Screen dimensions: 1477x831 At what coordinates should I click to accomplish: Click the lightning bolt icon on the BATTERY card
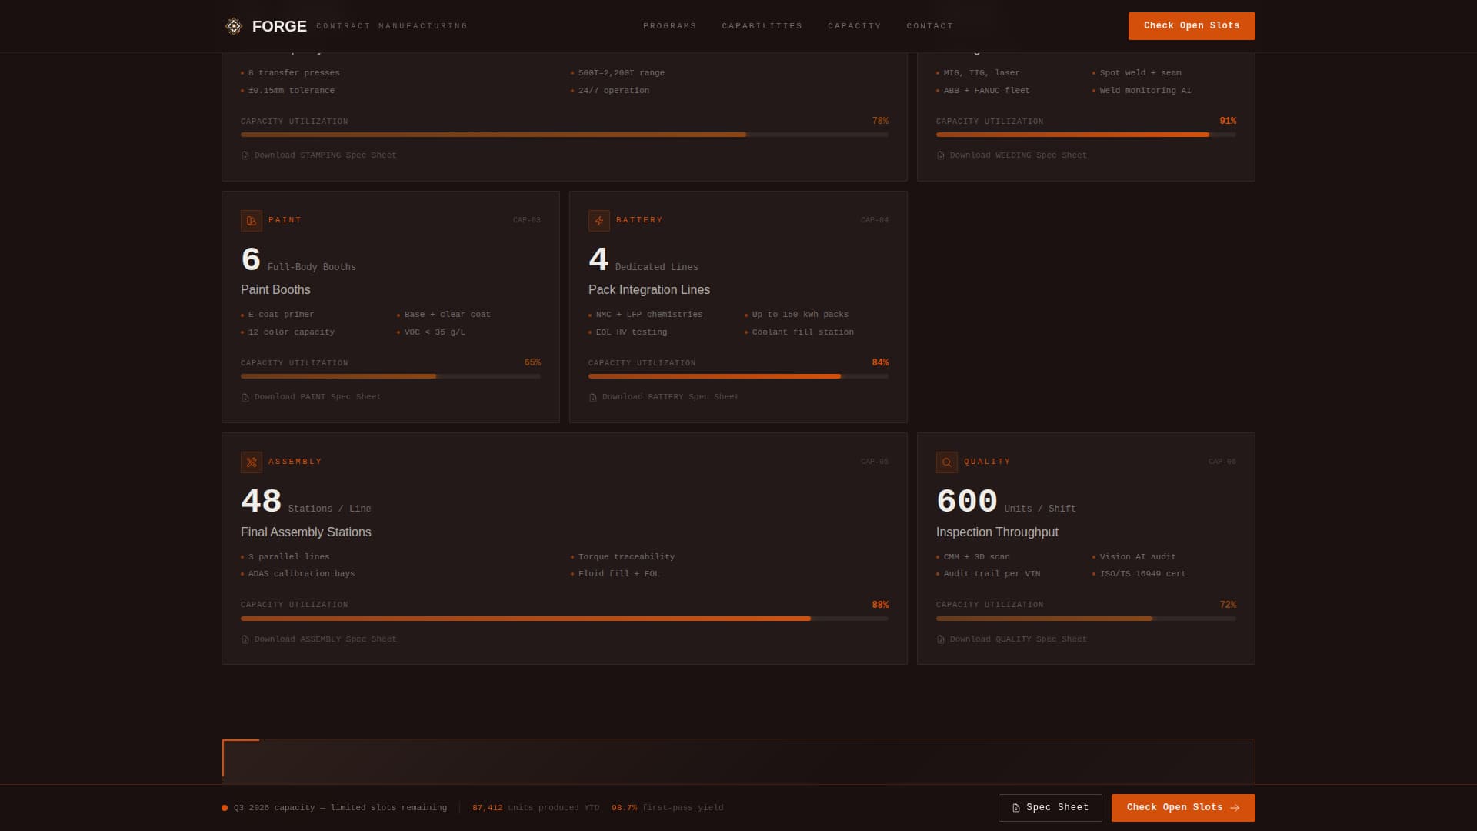tap(599, 221)
